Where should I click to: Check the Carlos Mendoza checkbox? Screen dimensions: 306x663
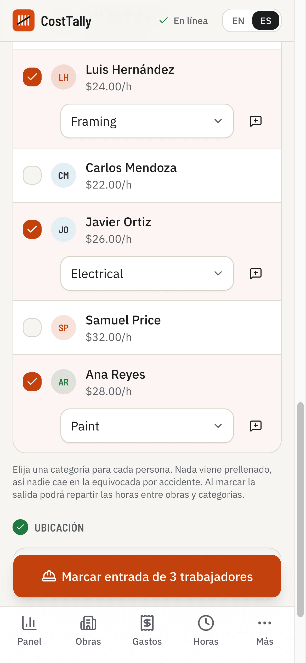32,175
